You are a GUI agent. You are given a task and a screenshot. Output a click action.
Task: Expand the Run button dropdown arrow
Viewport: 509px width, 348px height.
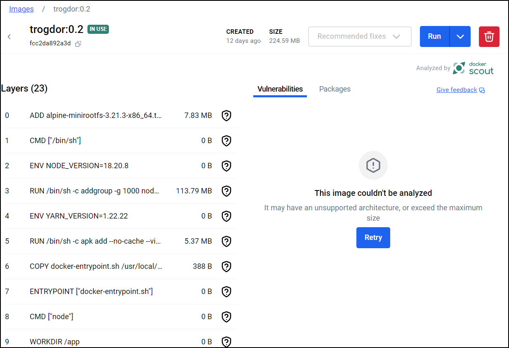[x=460, y=36]
